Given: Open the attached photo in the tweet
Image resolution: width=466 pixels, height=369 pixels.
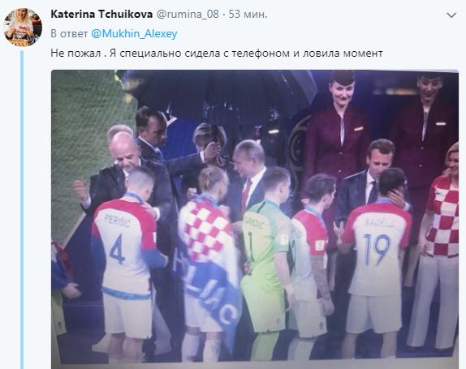Looking at the screenshot, I should click(x=255, y=219).
